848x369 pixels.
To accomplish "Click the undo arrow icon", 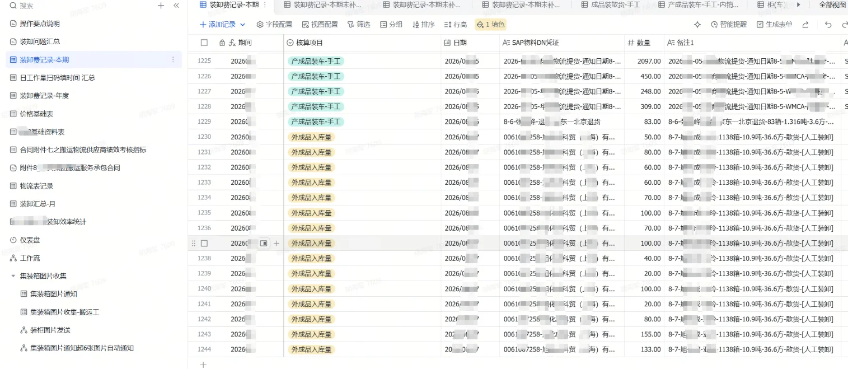I will (x=828, y=25).
